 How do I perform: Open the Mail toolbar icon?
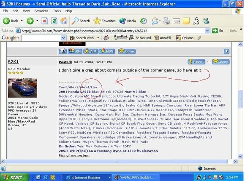[155, 21]
